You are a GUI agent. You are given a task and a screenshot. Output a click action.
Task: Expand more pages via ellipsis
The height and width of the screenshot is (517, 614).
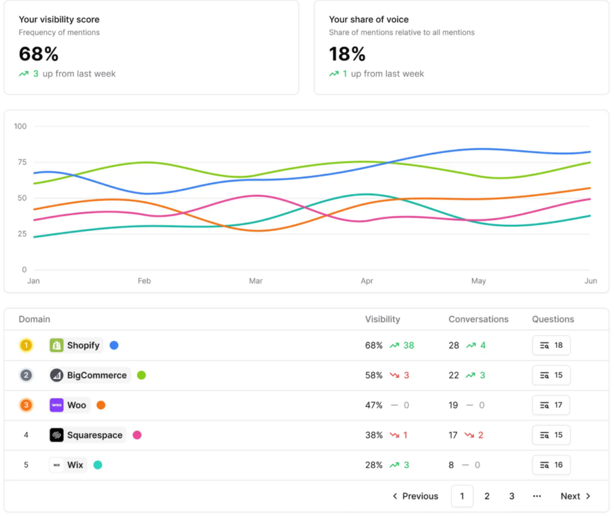(x=537, y=496)
